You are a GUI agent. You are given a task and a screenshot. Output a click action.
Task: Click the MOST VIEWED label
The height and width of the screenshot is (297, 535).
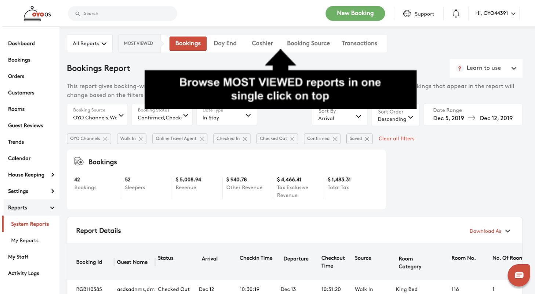(138, 43)
